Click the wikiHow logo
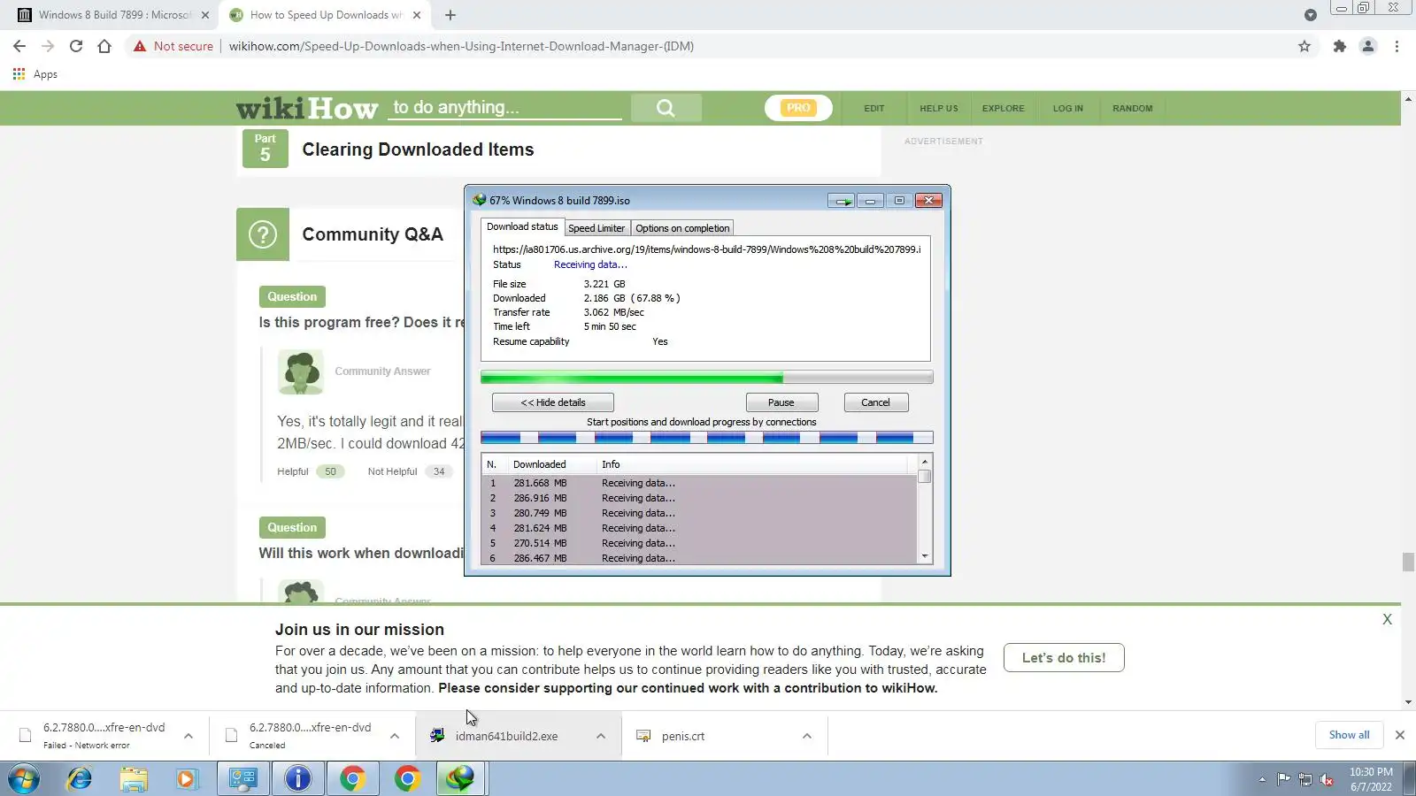This screenshot has width=1416, height=796. tap(307, 108)
